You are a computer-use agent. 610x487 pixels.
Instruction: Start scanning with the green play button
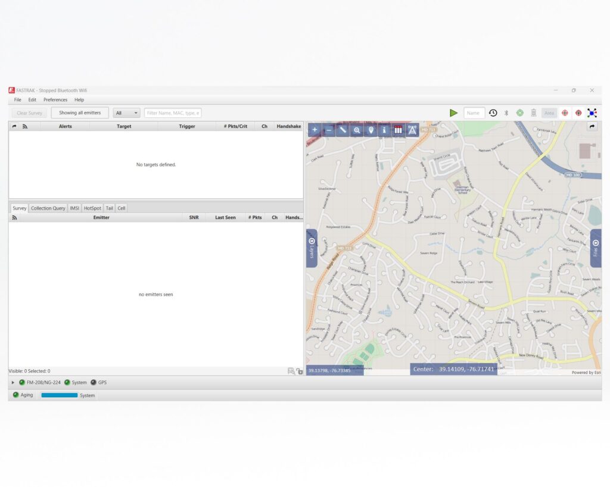coord(454,113)
